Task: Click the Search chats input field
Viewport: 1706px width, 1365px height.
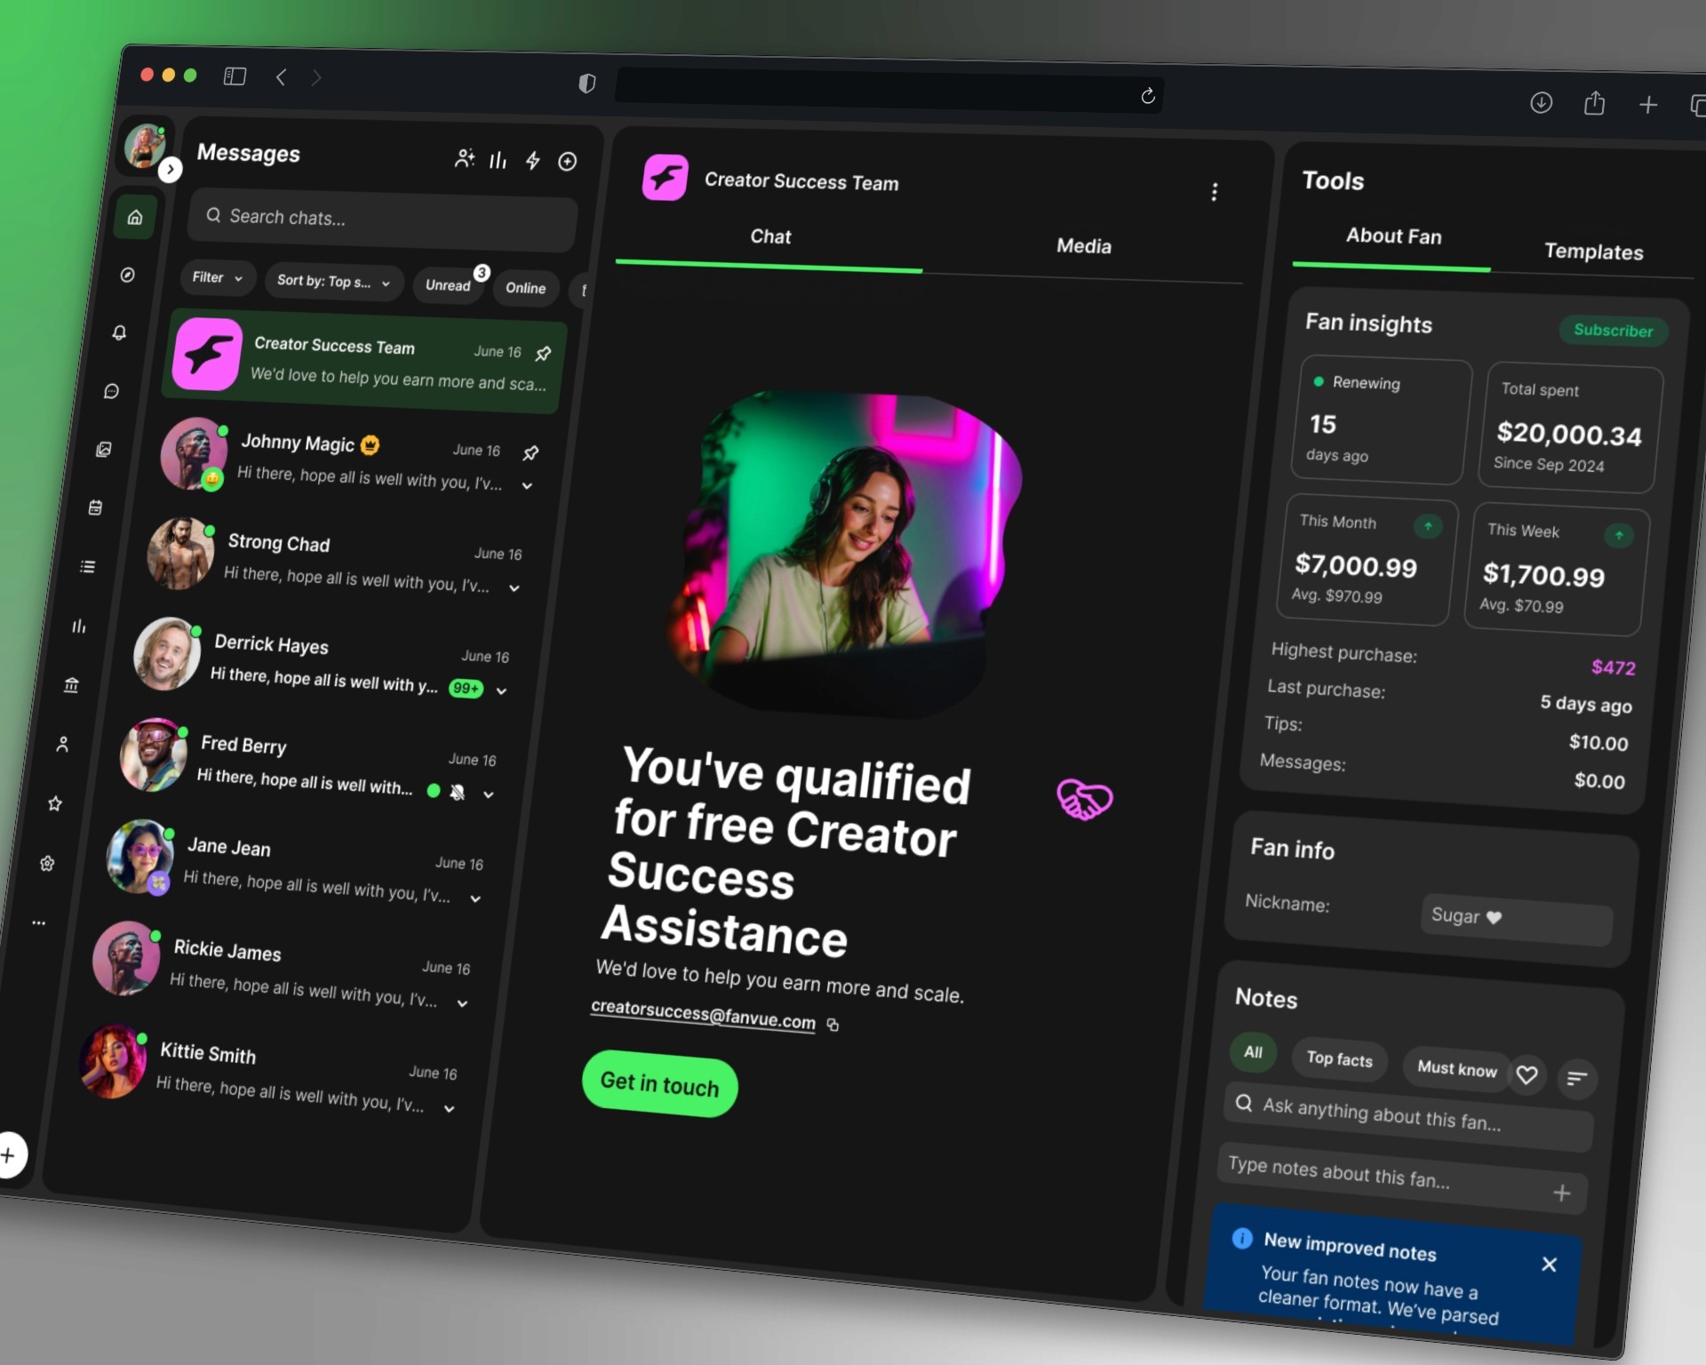Action: [x=382, y=218]
